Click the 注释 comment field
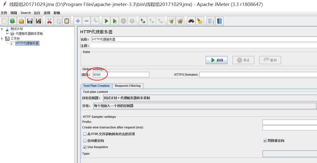This screenshot has height=163, width=317. tap(204, 46)
